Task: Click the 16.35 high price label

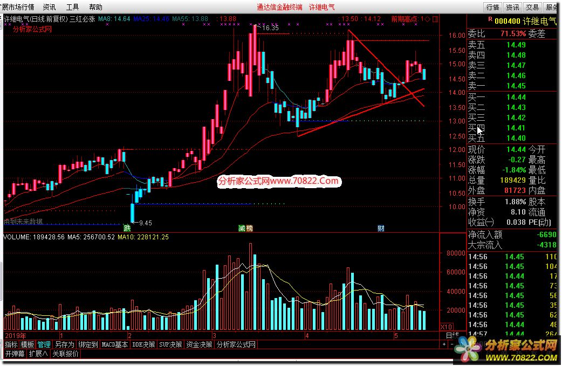Action: point(270,27)
